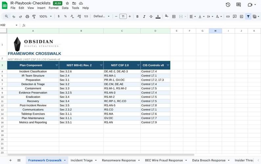Screen dimensions: 261x164
Task: Expand the name box dropdown arrow
Action: 16,25
